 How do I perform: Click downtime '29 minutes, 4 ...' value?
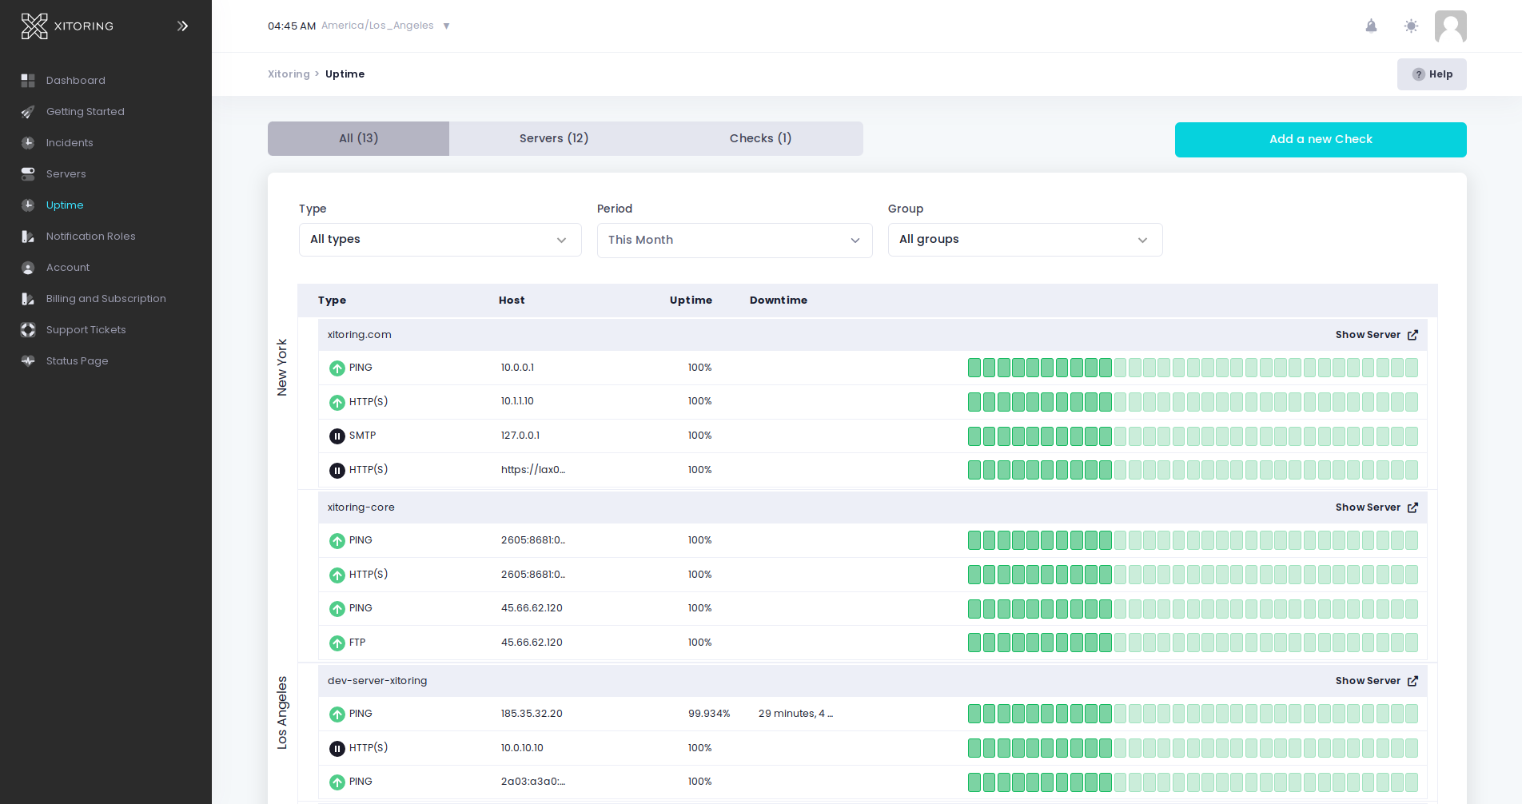click(795, 714)
